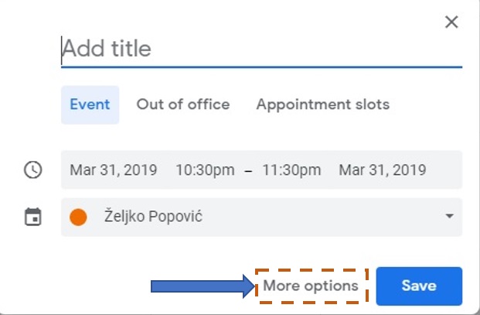This screenshot has height=315, width=480.
Task: Open More options for the event
Action: tap(311, 286)
